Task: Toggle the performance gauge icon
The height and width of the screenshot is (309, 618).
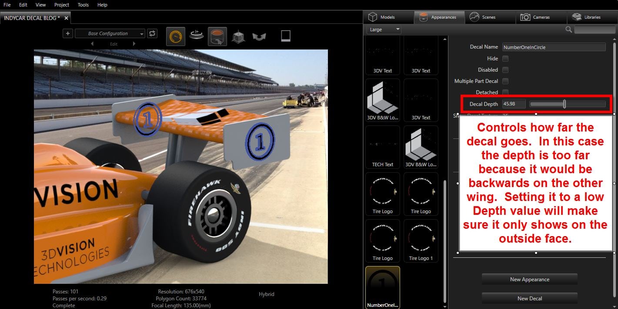Action: click(176, 36)
